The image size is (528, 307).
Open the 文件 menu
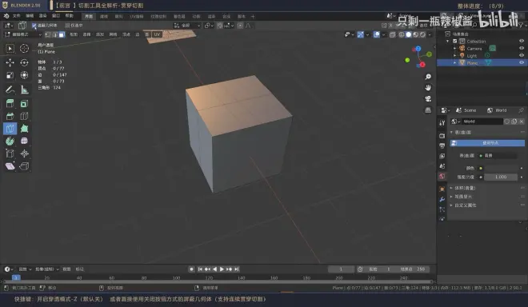pyautogui.click(x=17, y=16)
